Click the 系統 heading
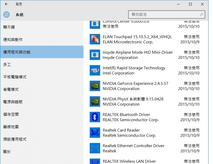This screenshot has width=213, height=164. (20, 15)
